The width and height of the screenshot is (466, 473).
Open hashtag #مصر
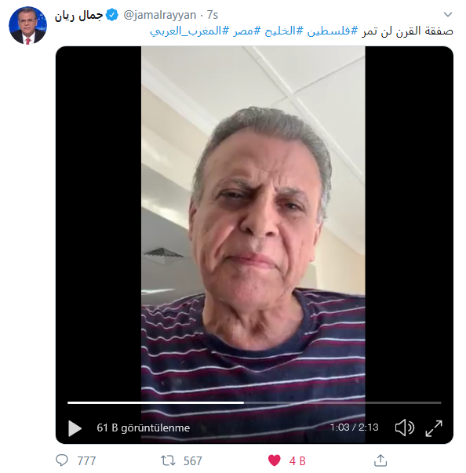pos(246,31)
